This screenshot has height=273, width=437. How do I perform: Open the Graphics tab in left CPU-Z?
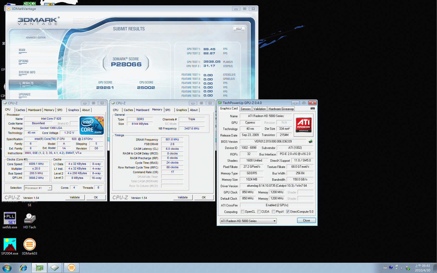tap(74, 110)
